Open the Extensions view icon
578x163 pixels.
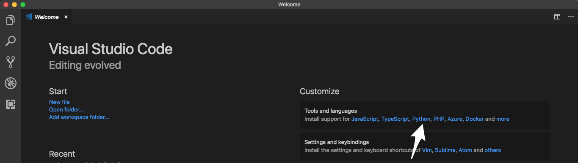tap(11, 104)
